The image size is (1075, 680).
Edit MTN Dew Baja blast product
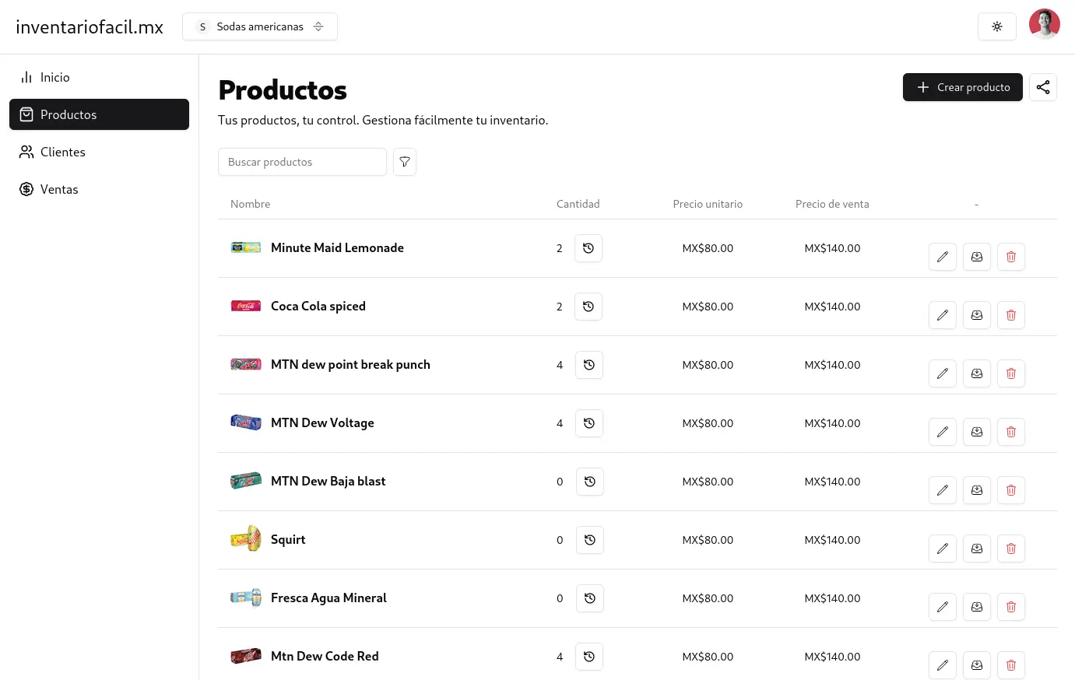point(943,490)
